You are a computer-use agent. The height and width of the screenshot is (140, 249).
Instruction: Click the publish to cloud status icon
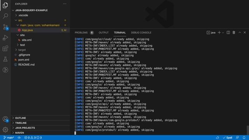click(19, 138)
